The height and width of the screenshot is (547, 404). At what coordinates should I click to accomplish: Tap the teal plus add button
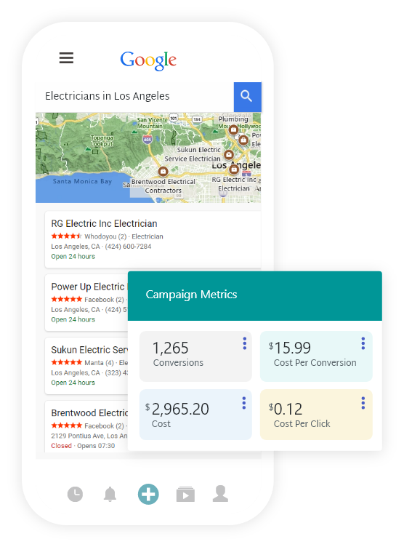tap(148, 494)
